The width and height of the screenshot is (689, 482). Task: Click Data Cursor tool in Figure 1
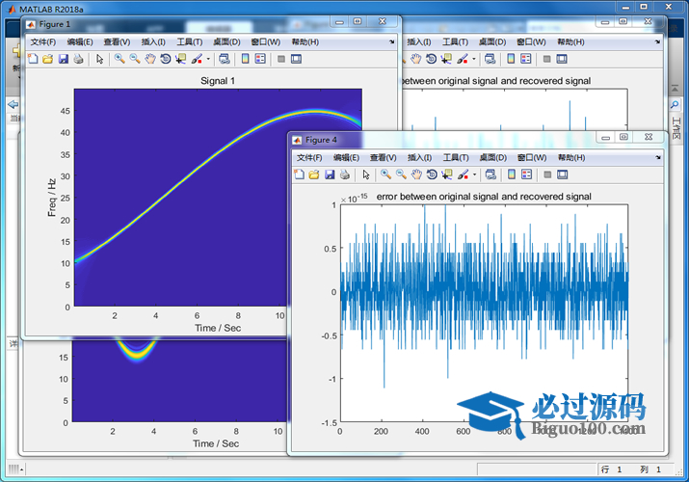tap(180, 59)
